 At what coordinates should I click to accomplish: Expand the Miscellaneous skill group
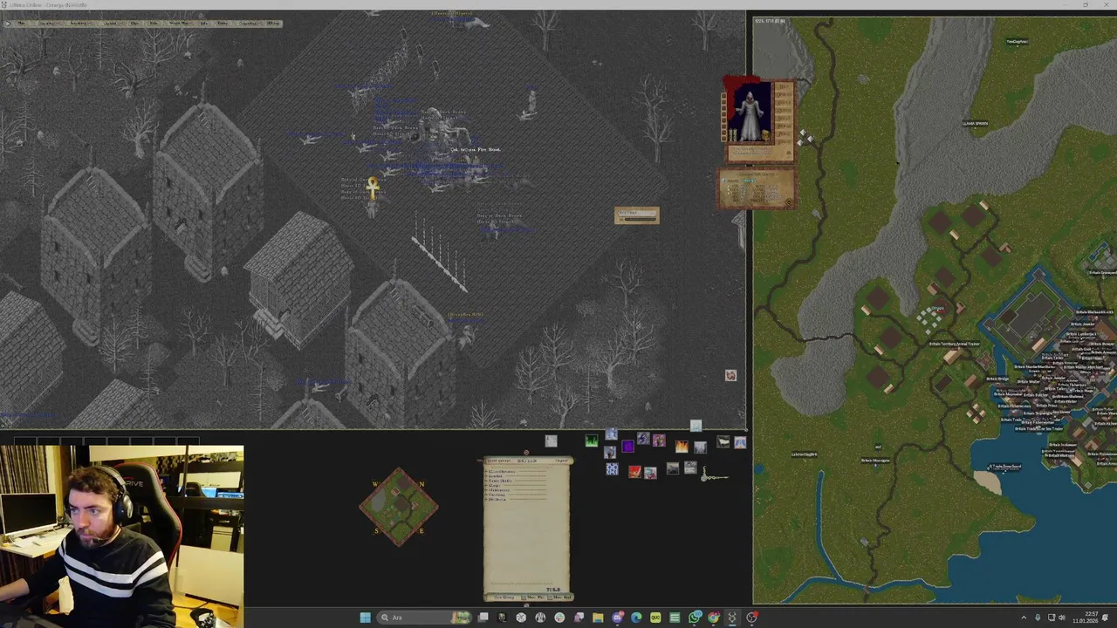tap(485, 471)
